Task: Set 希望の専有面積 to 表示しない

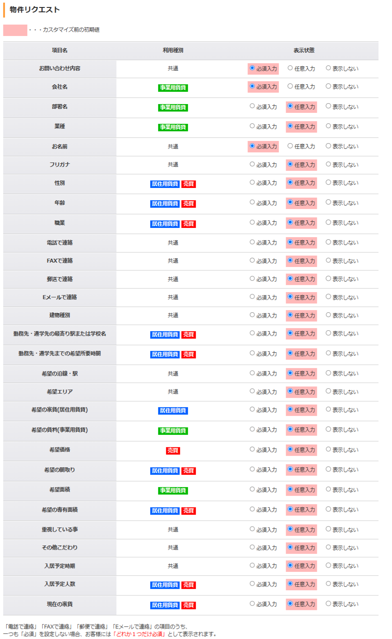Action: coord(328,509)
